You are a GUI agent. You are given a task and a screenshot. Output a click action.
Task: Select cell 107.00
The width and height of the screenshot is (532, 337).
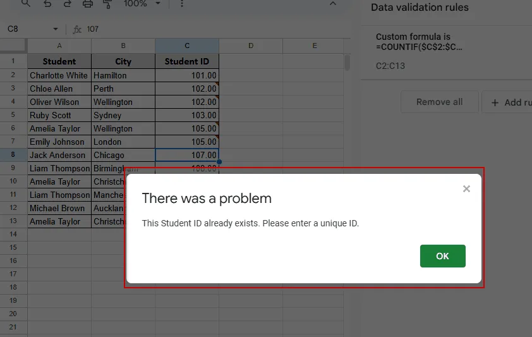click(187, 155)
